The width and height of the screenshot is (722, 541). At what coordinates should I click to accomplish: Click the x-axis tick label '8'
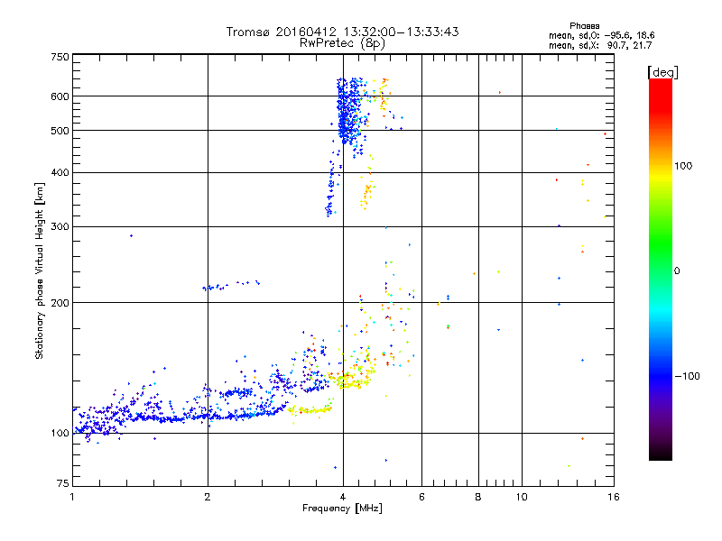coord(478,497)
